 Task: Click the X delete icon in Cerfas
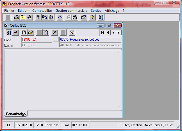pyautogui.click(x=55, y=33)
